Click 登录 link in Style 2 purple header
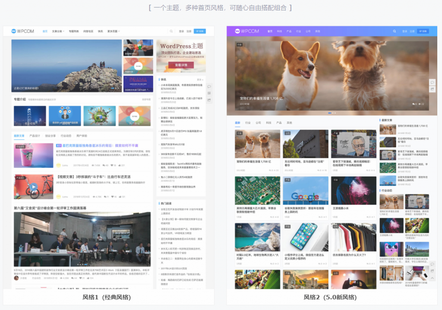The image size is (442, 310). [x=405, y=31]
